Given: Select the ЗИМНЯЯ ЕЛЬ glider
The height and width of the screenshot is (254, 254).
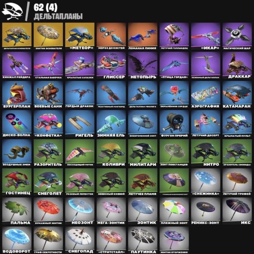Looking at the screenshot, I should pos(111,124).
